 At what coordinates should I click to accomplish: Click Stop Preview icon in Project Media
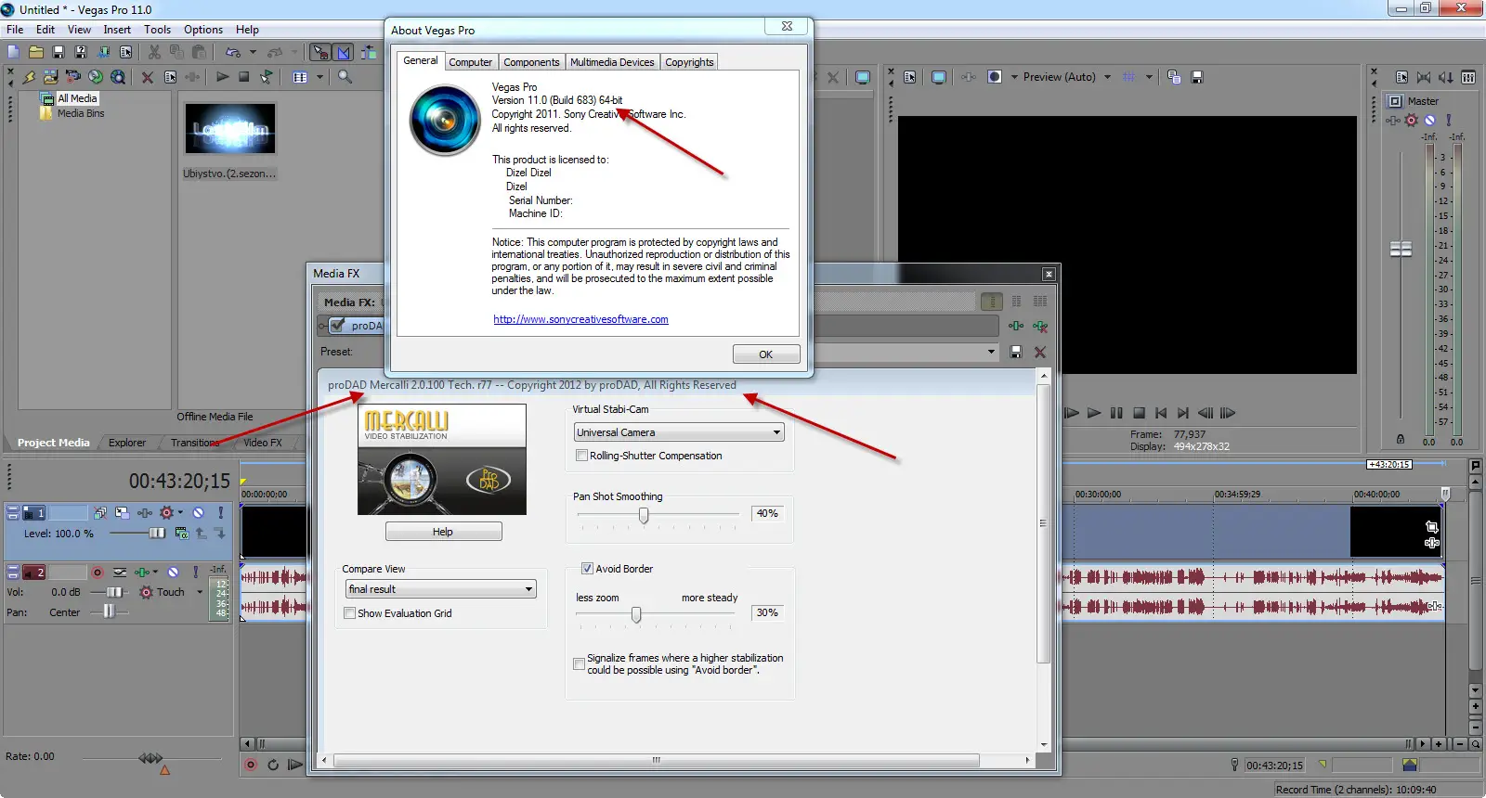point(244,77)
